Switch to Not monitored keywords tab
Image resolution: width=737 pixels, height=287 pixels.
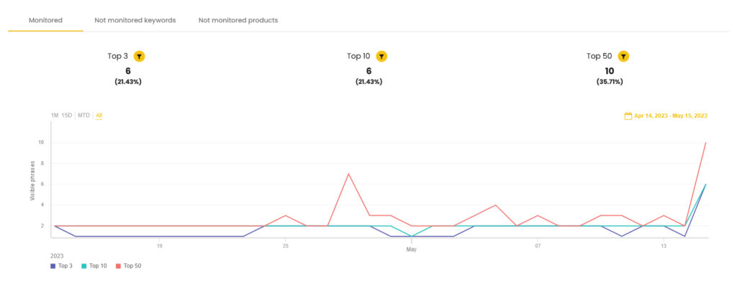pos(135,21)
